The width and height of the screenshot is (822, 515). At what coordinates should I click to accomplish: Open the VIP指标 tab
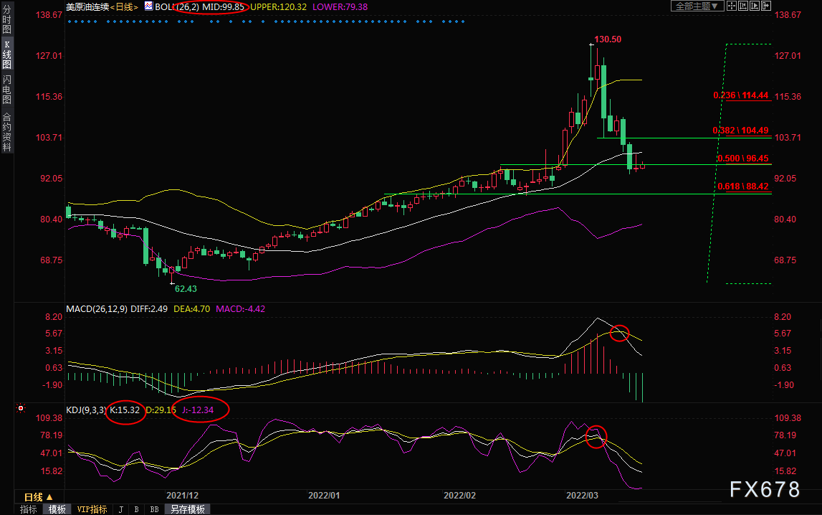(92, 509)
